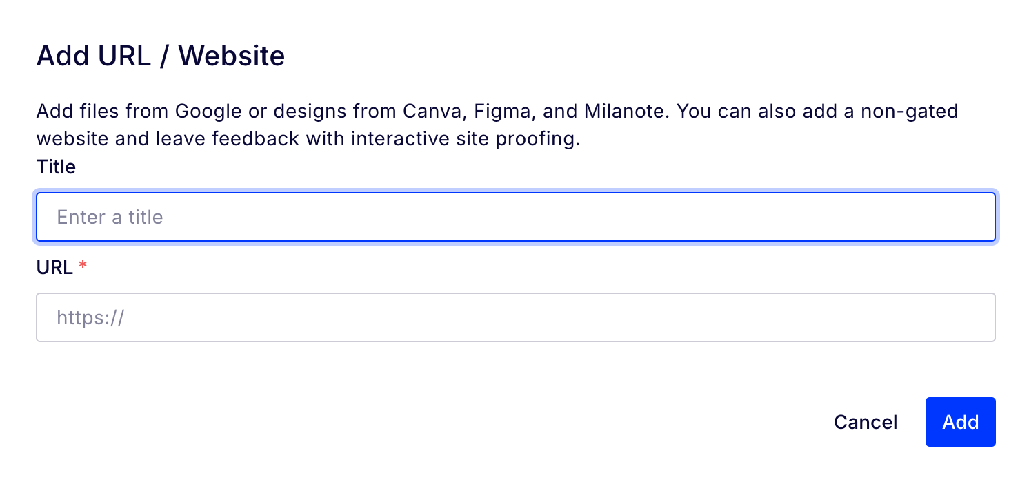The width and height of the screenshot is (1029, 486).
Task: Click the "Enter a title" placeholder text
Action: click(x=110, y=218)
